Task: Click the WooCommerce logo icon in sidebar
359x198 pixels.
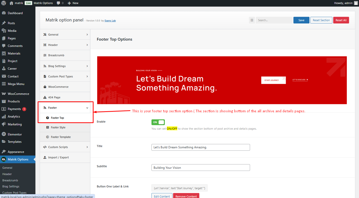Action: 4,94
